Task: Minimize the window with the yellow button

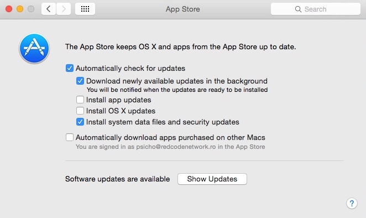Action: (x=20, y=9)
